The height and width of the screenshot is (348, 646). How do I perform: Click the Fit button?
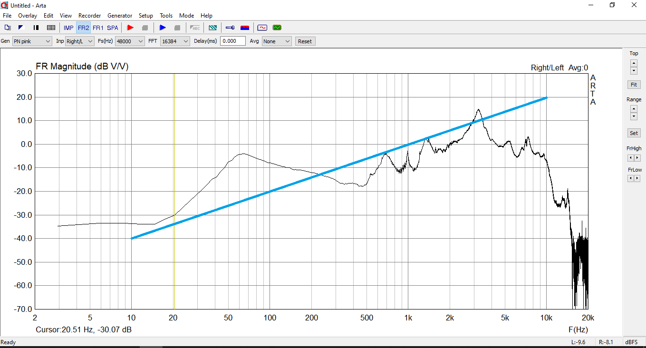point(634,85)
